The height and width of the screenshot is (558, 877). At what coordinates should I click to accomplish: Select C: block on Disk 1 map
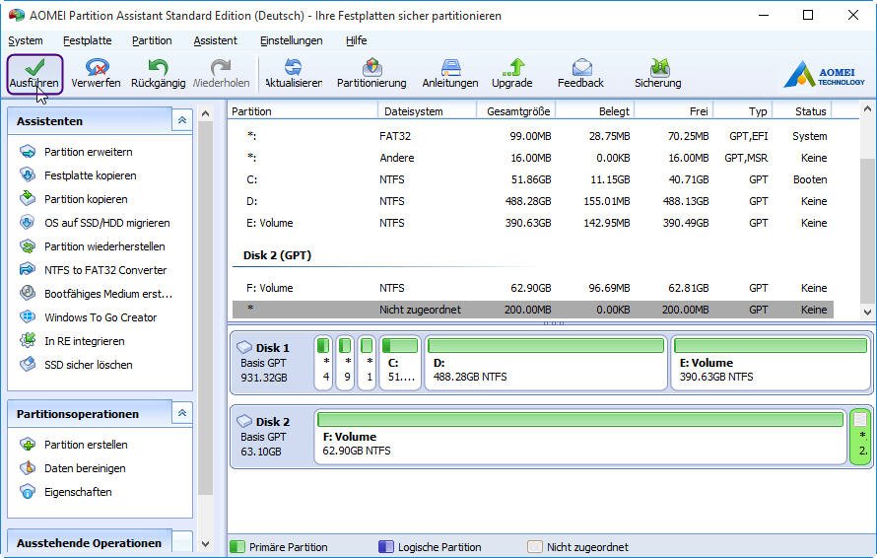point(400,362)
